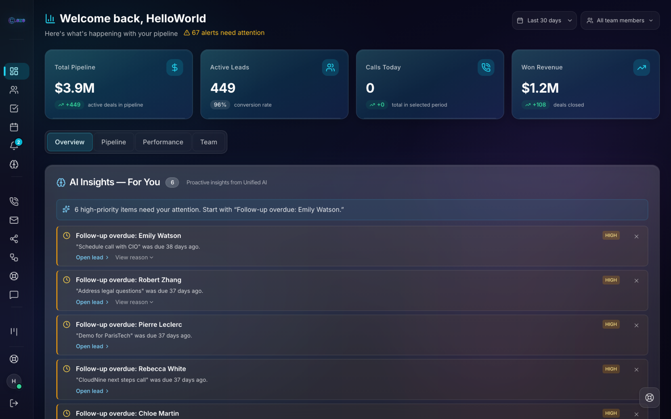Open lead for Rebecca White
Screen dimensions: 671x419
click(x=92, y=391)
